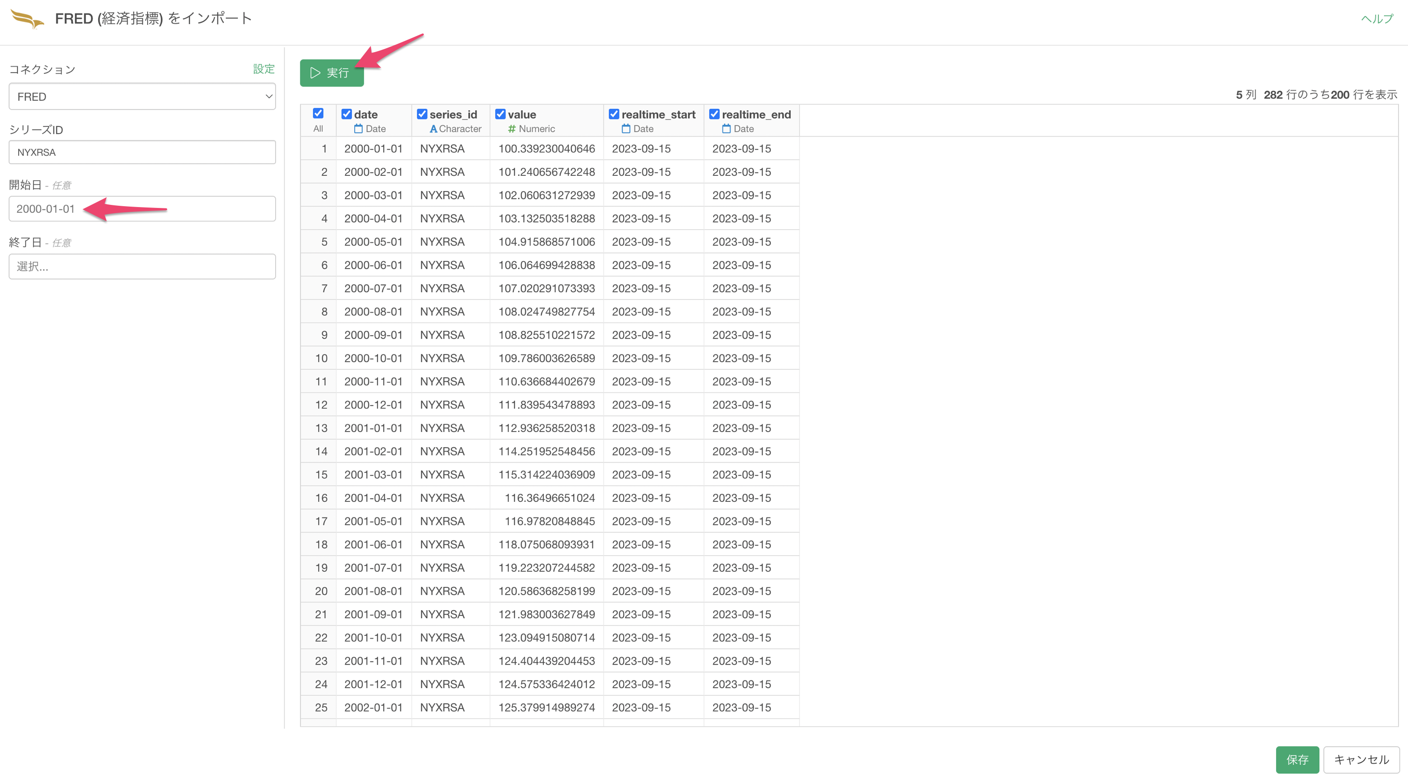Click value cell 101.240656742248
The image size is (1408, 777).
(x=546, y=172)
